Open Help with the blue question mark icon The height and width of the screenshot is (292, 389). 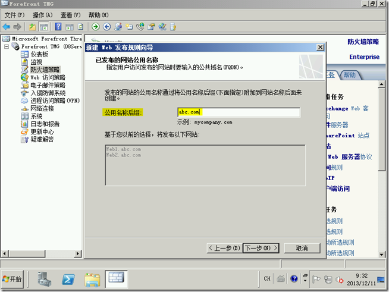click(58, 27)
